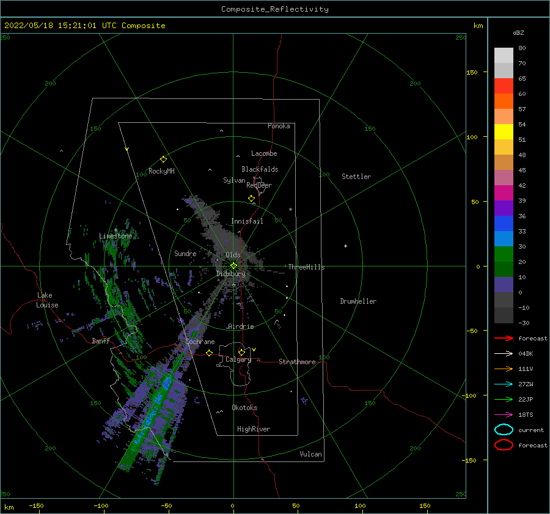The width and height of the screenshot is (550, 514).
Task: Click the ThreeHills town label
Action: coord(307,267)
